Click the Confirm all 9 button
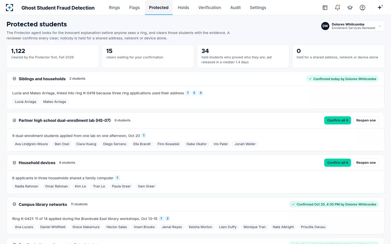The height and width of the screenshot is (244, 391). tap(338, 120)
